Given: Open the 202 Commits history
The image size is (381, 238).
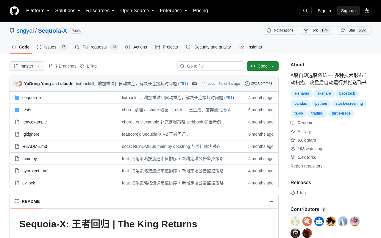Looking at the screenshot, I should pyautogui.click(x=258, y=84).
